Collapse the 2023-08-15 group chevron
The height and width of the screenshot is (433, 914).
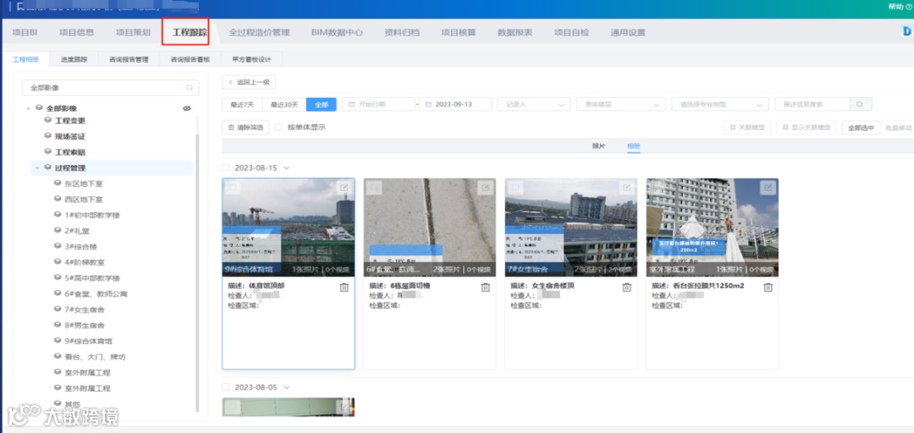pyautogui.click(x=286, y=167)
